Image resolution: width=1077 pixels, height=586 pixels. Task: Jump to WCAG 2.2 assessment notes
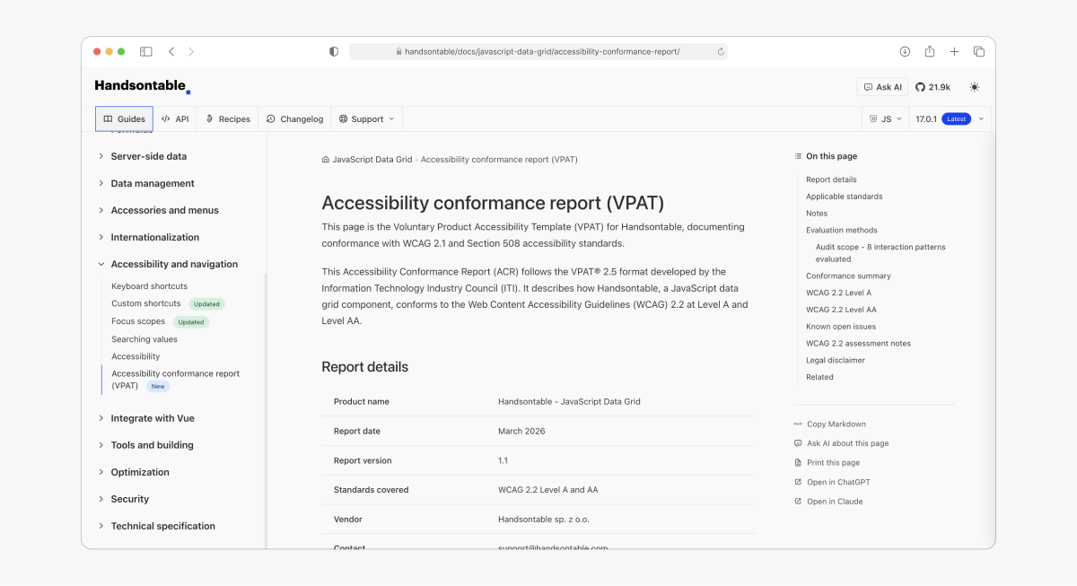(x=858, y=344)
